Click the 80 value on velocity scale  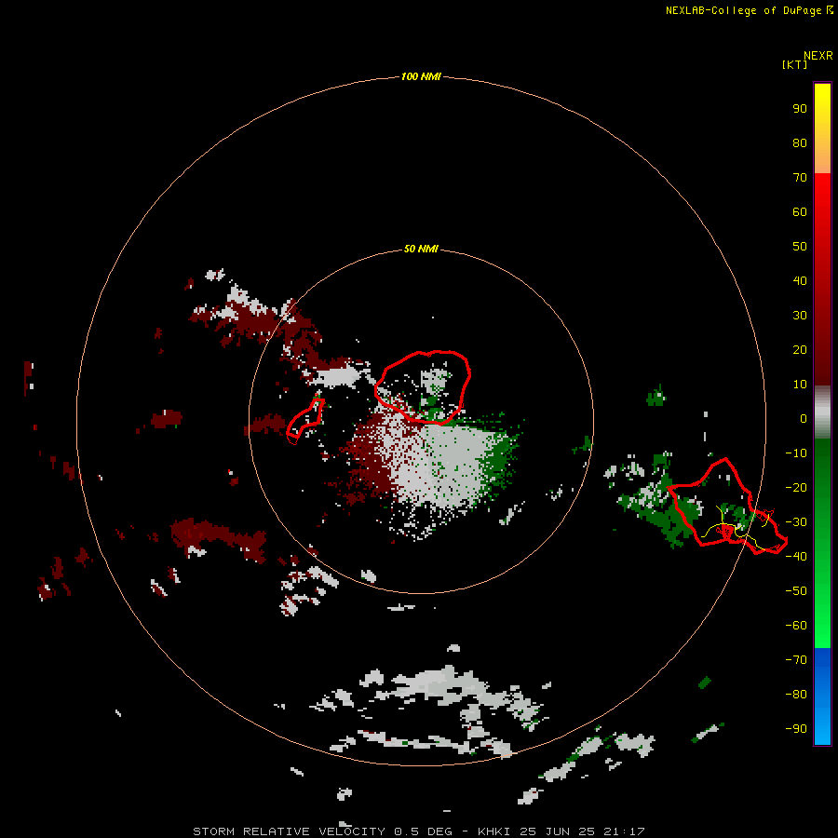pos(800,142)
